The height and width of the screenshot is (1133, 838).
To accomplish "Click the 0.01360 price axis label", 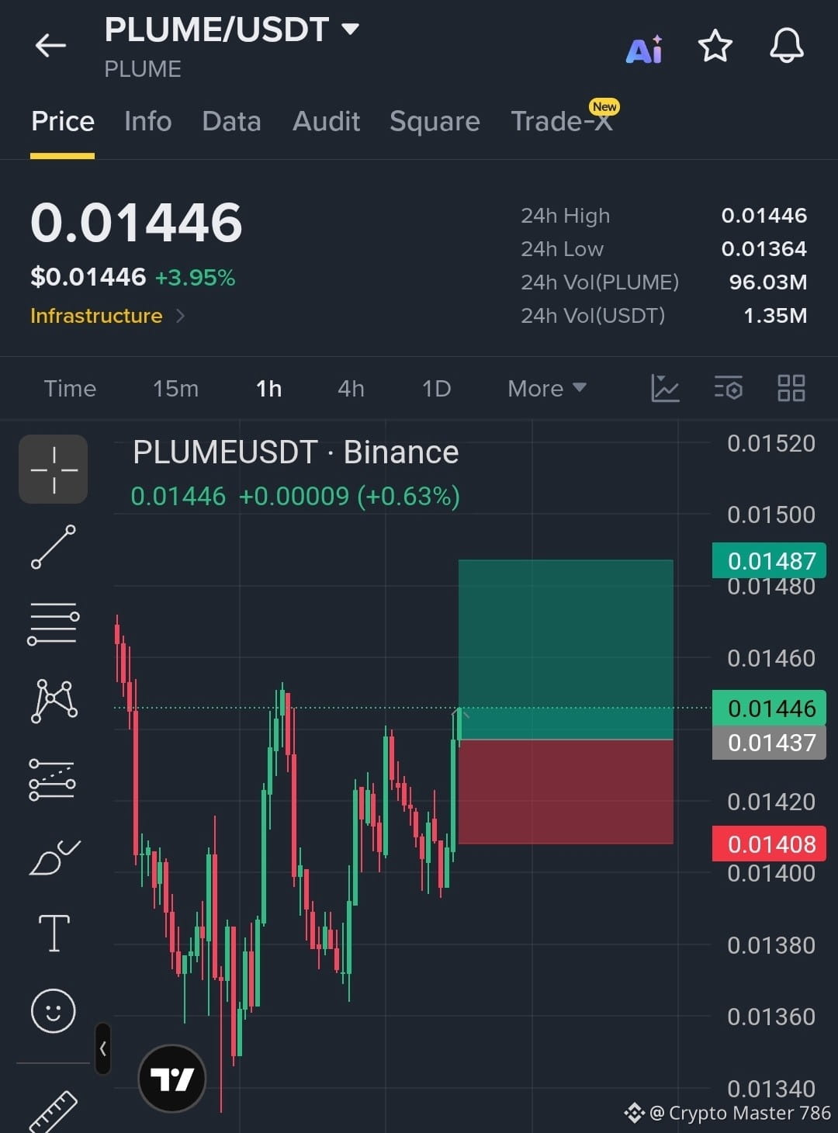I will coord(770,1017).
